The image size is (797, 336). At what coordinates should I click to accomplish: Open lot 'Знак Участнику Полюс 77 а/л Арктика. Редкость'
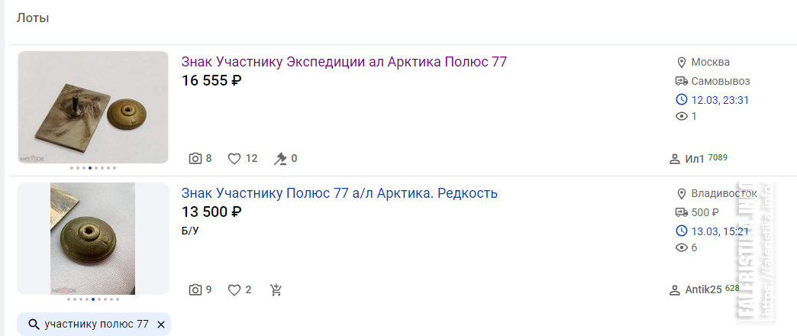click(340, 193)
